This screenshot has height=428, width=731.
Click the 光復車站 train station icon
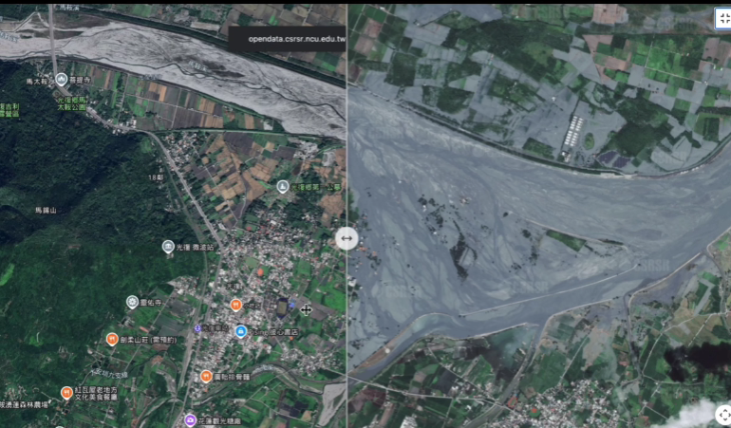197,328
